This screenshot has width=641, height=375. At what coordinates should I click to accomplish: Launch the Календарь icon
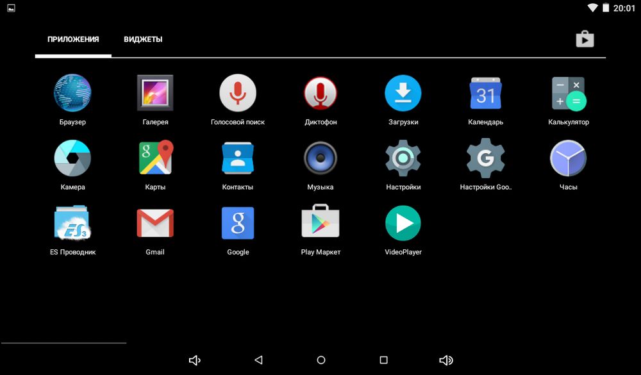486,93
